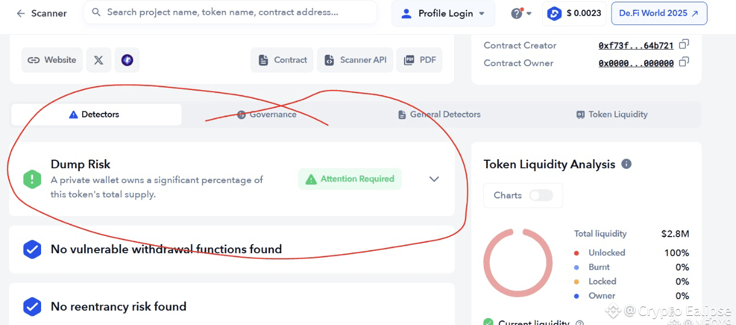The image size is (736, 325).
Task: Copy the Contract Owner address
Action: click(684, 62)
